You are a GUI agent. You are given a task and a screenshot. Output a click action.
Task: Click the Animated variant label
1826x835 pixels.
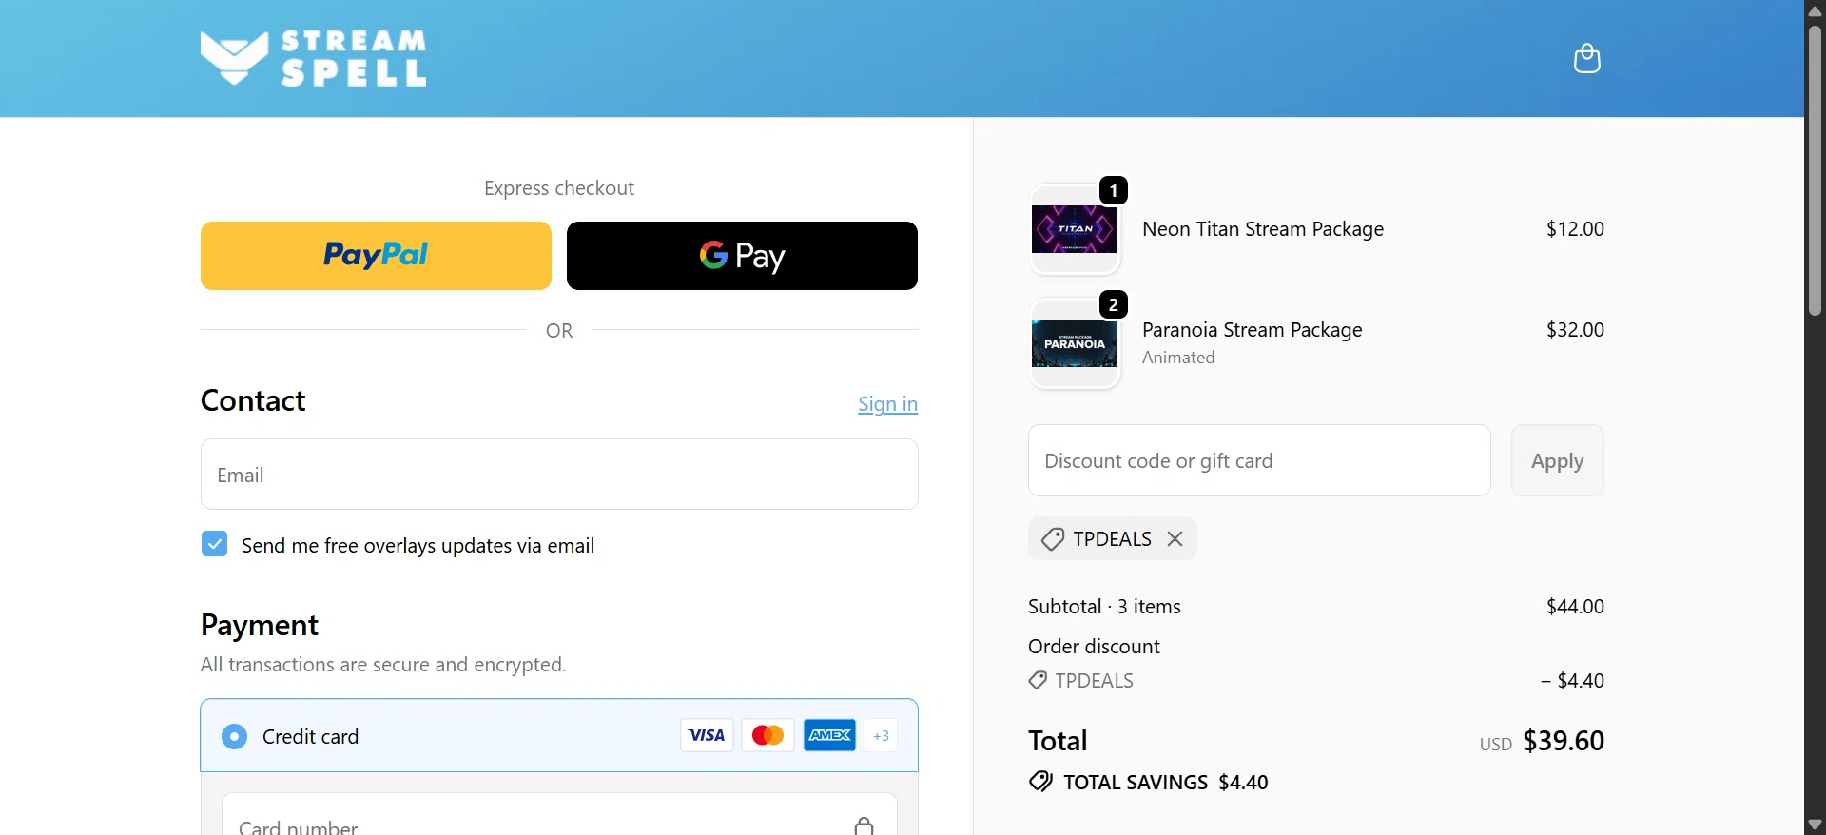pos(1178,358)
